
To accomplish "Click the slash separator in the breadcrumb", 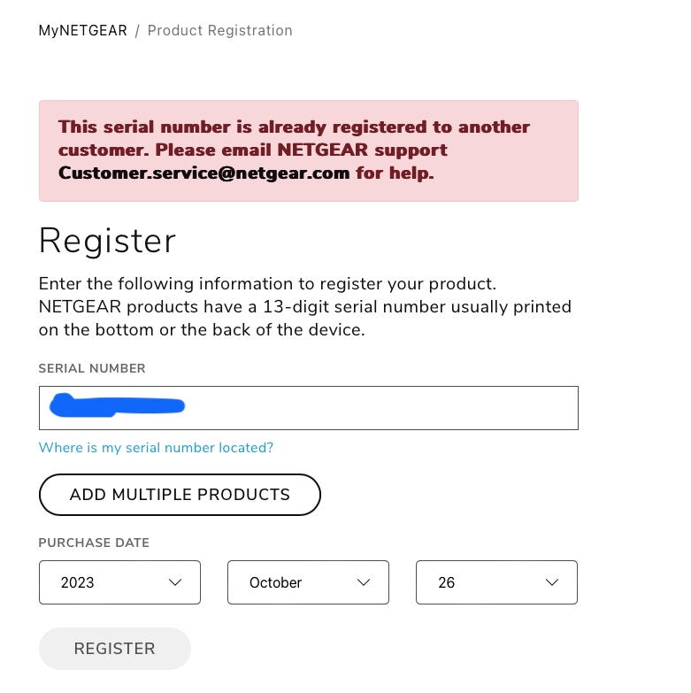I will pos(137,31).
